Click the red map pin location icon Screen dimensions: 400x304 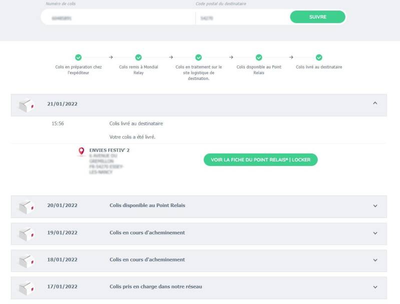click(x=82, y=151)
